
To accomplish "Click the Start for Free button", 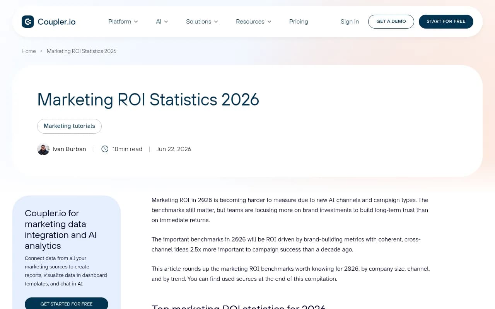I will [446, 22].
